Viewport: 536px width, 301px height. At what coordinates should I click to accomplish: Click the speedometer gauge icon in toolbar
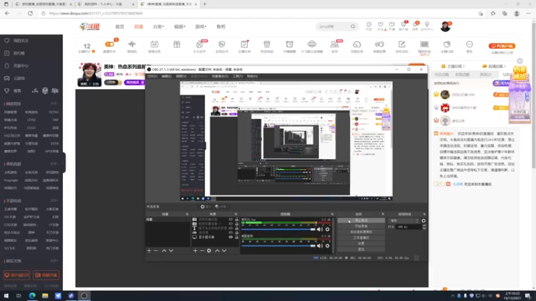[x=357, y=44]
